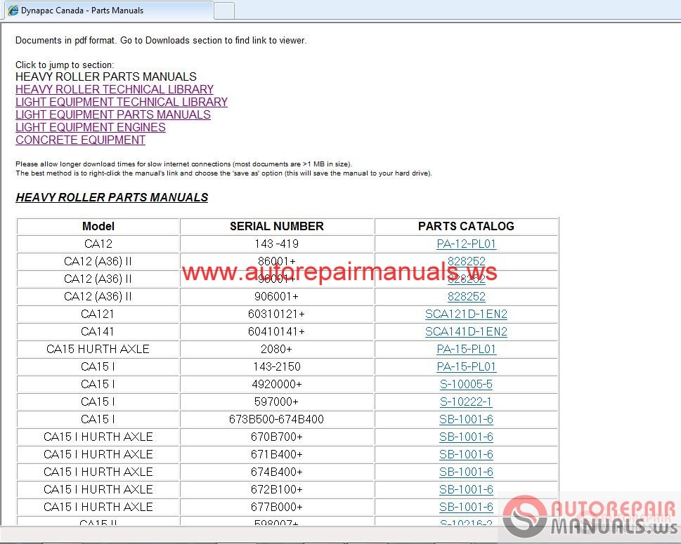The height and width of the screenshot is (544, 681).
Task: Select the serial number 671B400+ cell
Action: point(277,454)
